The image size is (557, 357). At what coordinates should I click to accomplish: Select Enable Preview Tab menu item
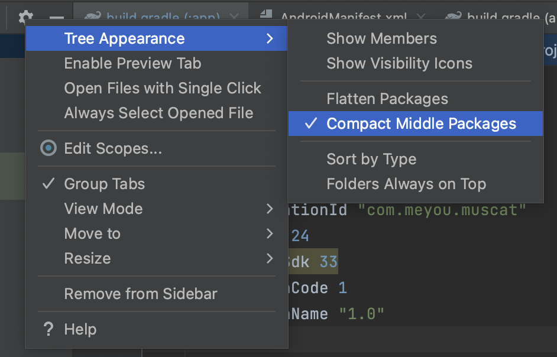(x=132, y=63)
